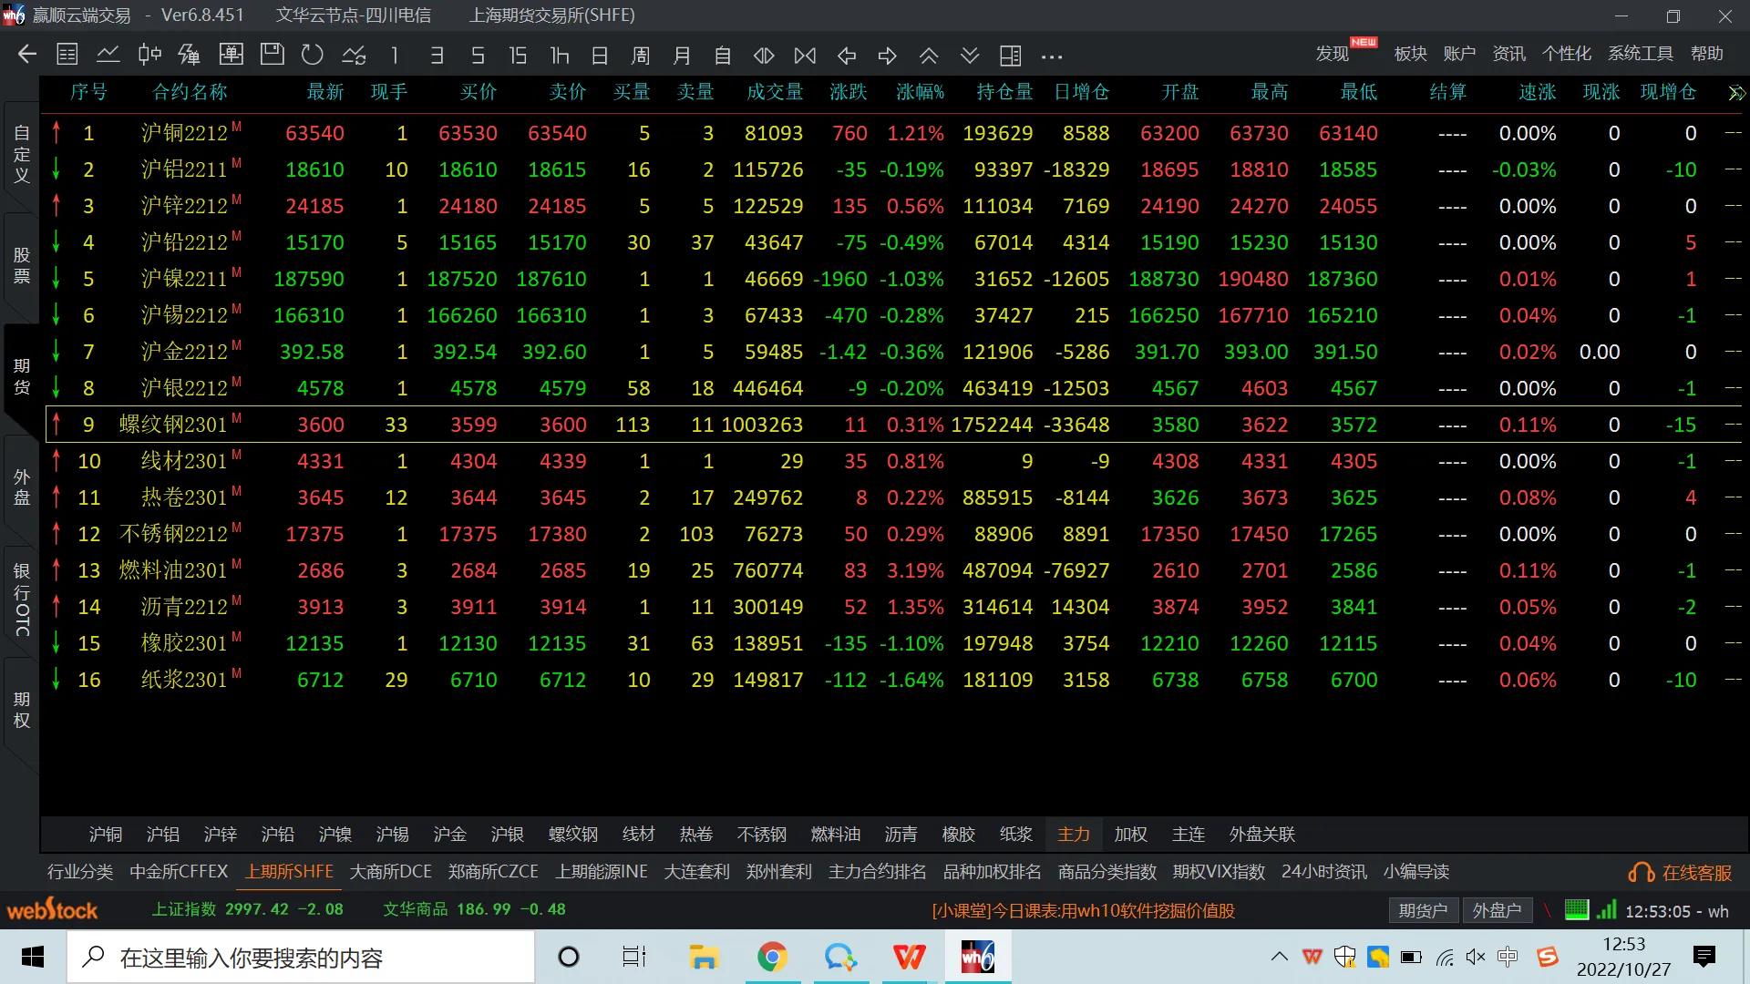Click the back arrow in toolbar
This screenshot has width=1750, height=984.
pyautogui.click(x=27, y=55)
